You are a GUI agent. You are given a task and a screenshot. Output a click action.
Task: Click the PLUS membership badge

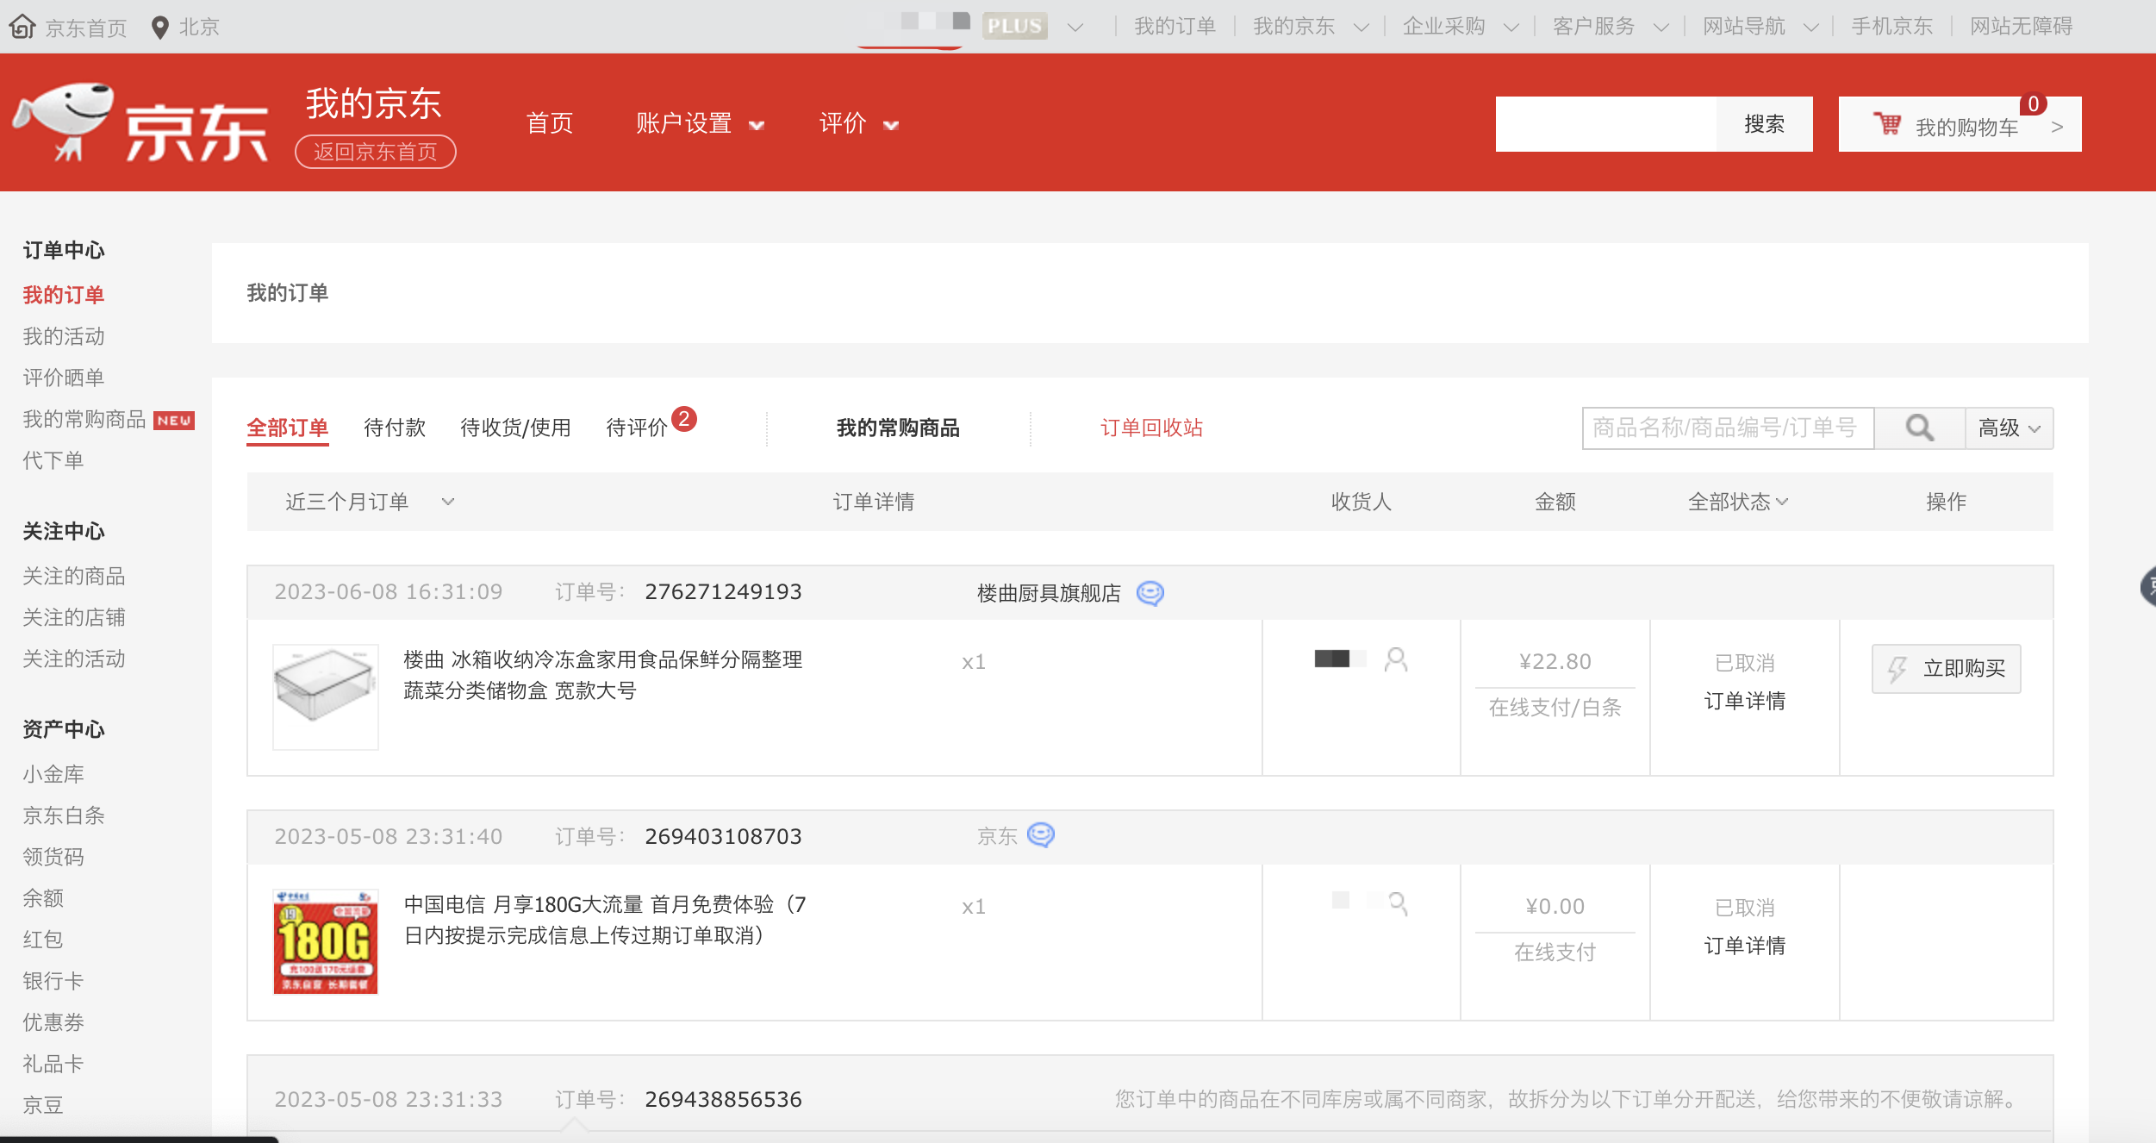[x=1014, y=26]
